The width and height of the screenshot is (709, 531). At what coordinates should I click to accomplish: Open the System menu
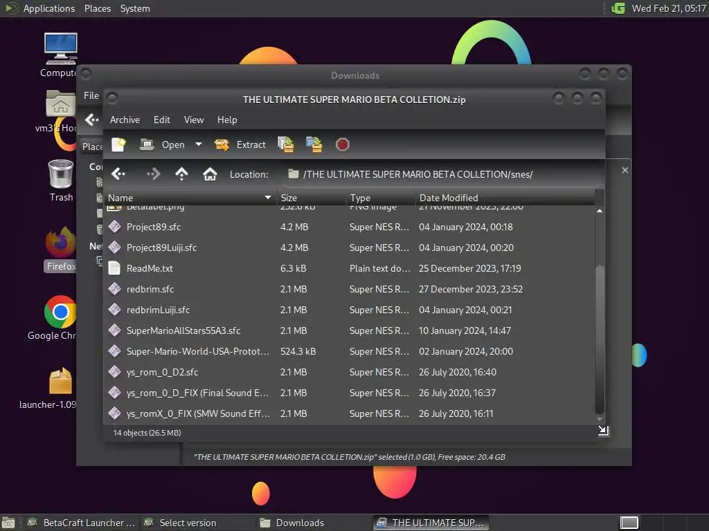[x=135, y=8]
